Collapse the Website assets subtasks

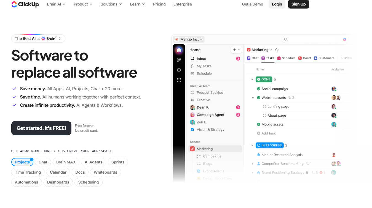[253, 98]
